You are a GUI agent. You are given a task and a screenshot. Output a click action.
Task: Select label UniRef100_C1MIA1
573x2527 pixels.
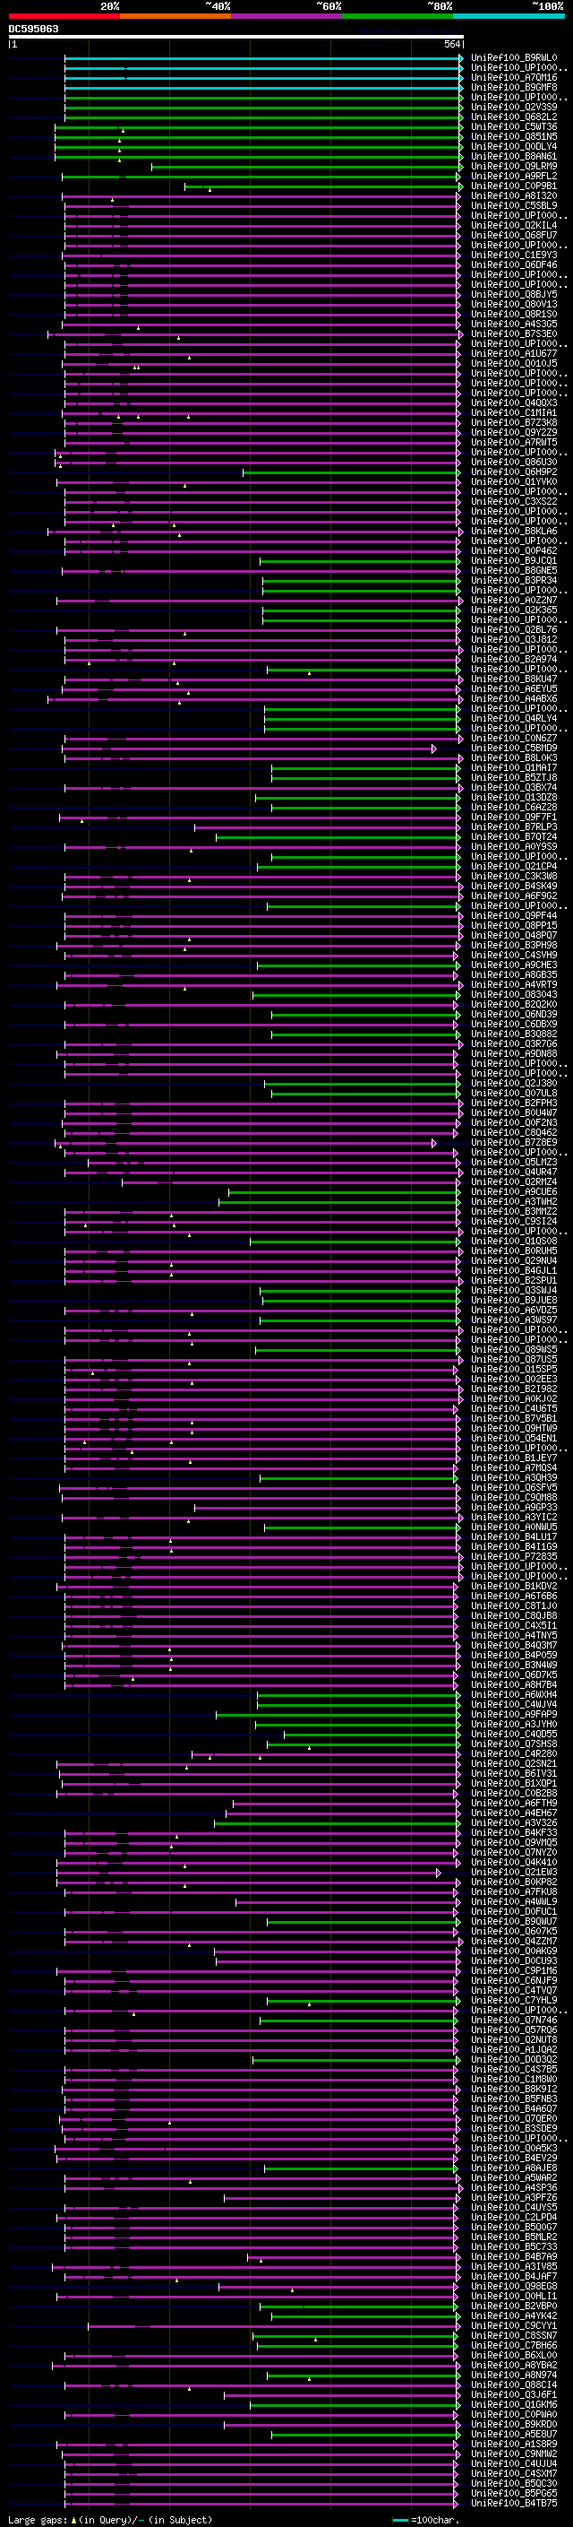pyautogui.click(x=514, y=413)
